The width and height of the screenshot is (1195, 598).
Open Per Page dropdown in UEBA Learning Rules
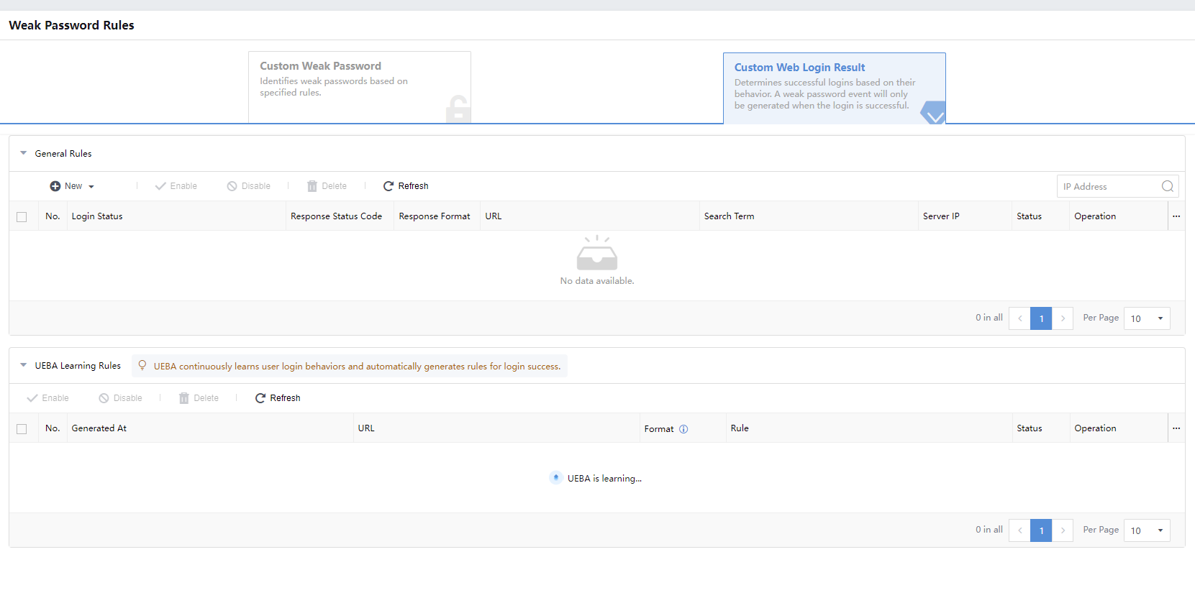coord(1147,530)
